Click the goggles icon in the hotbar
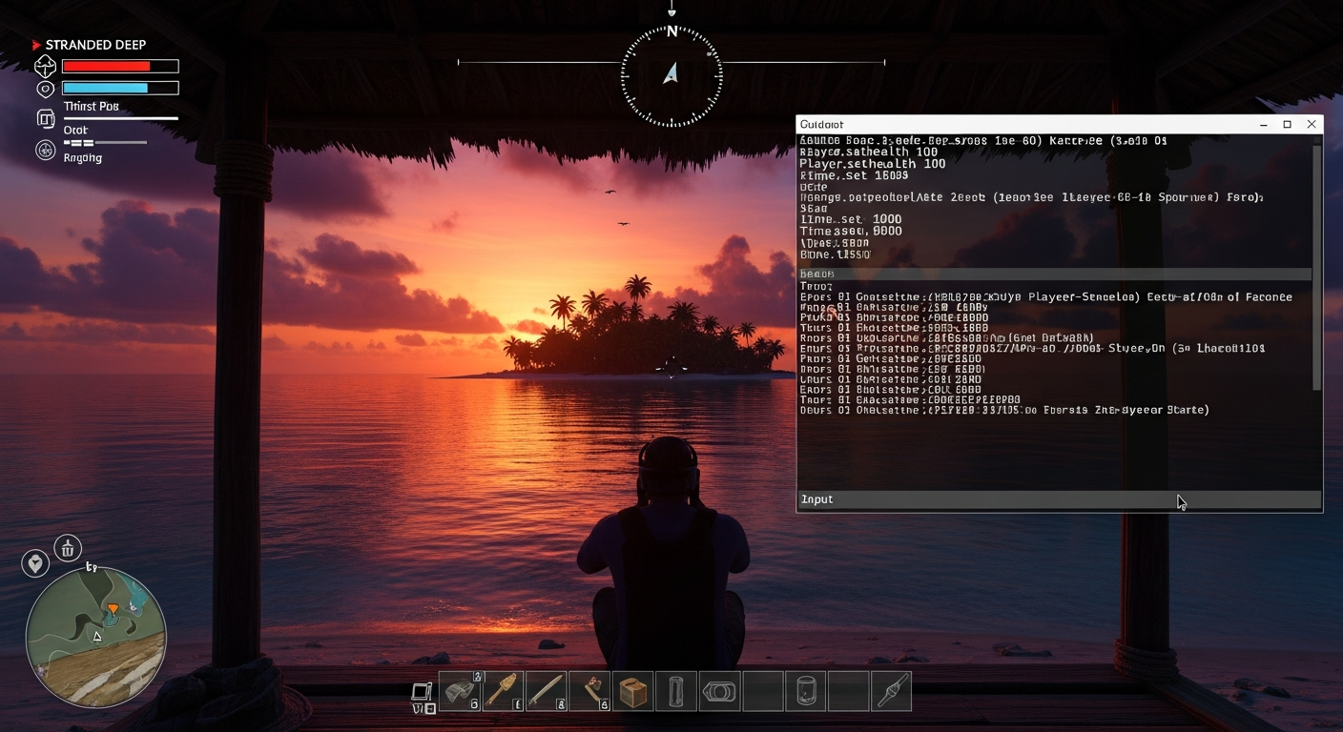This screenshot has height=732, width=1343. [719, 691]
